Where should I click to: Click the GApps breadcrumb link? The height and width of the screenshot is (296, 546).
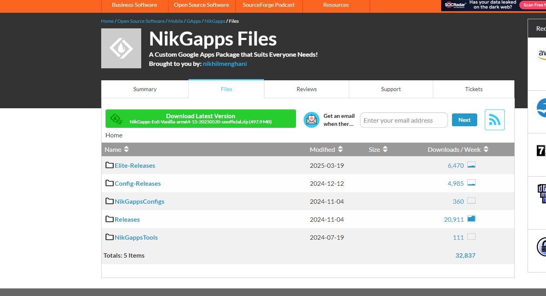click(194, 21)
